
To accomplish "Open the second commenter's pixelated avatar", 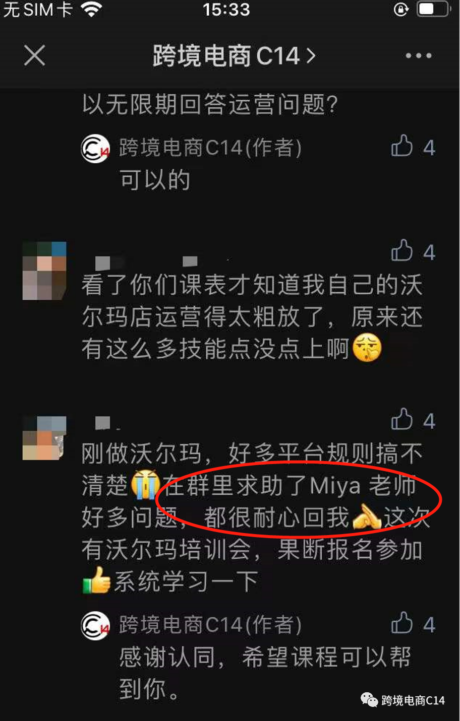I will coord(44,438).
